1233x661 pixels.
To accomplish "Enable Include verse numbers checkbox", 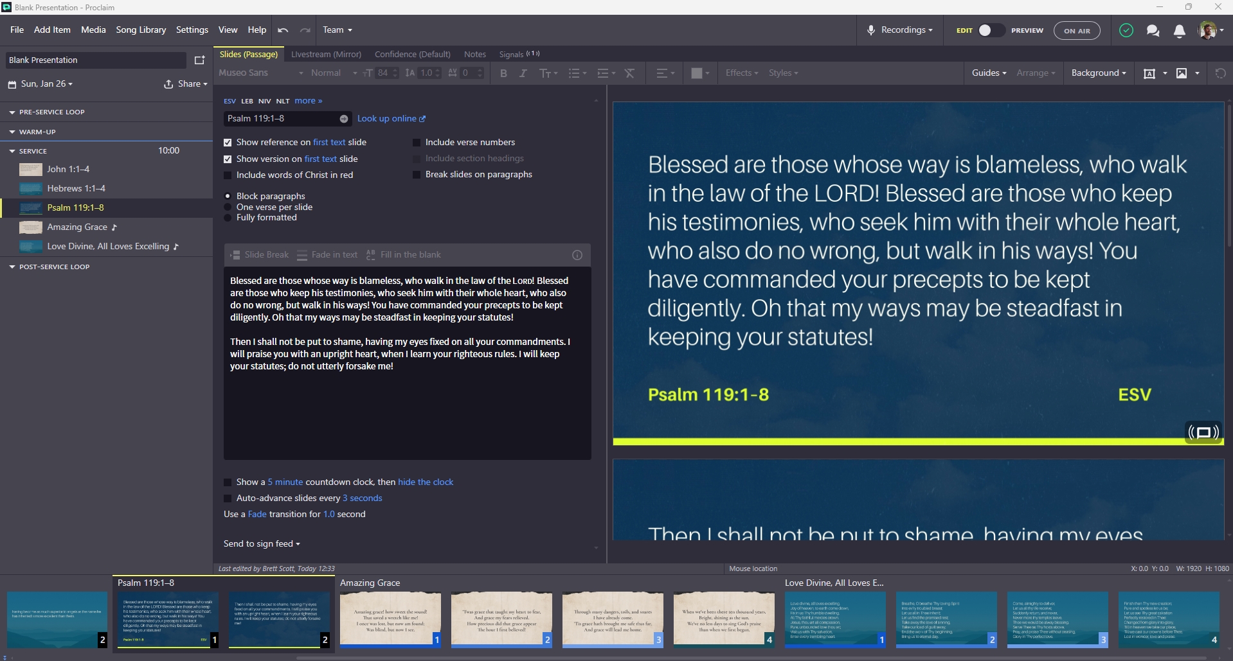I will 417,143.
